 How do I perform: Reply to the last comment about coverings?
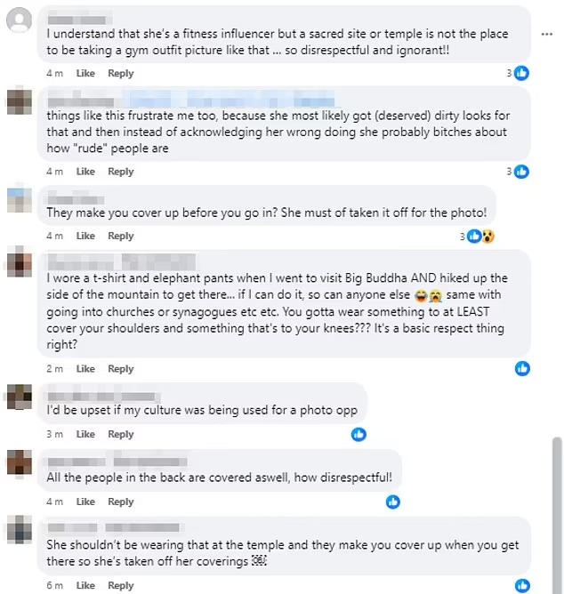click(x=121, y=586)
